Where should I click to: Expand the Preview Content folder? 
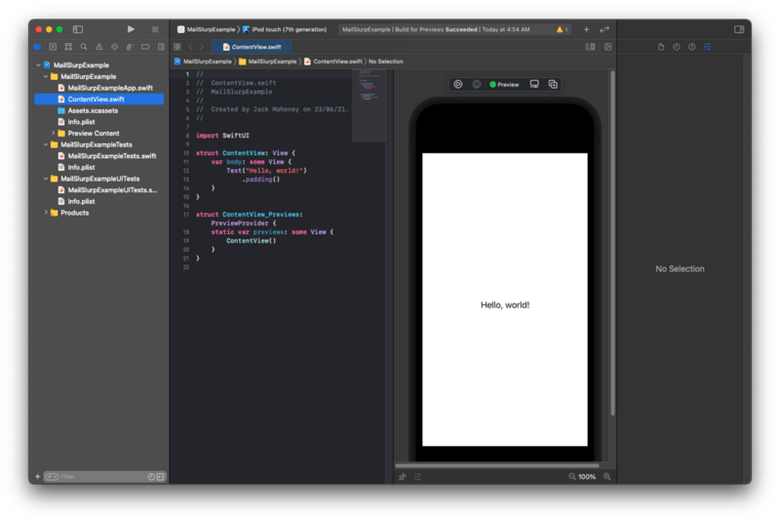[54, 134]
